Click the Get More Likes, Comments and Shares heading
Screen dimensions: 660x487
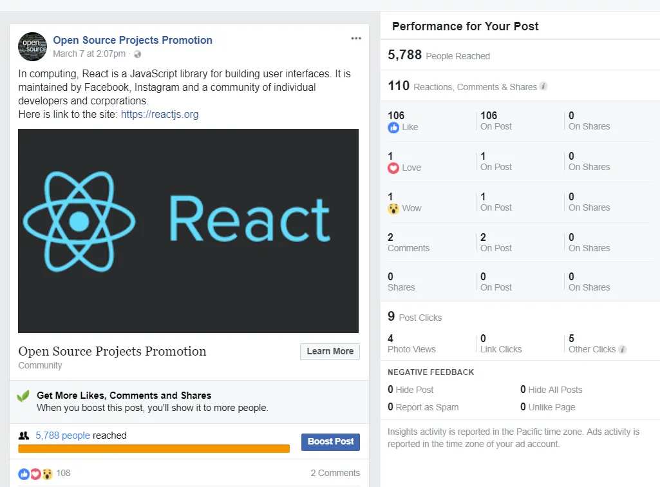coord(124,395)
